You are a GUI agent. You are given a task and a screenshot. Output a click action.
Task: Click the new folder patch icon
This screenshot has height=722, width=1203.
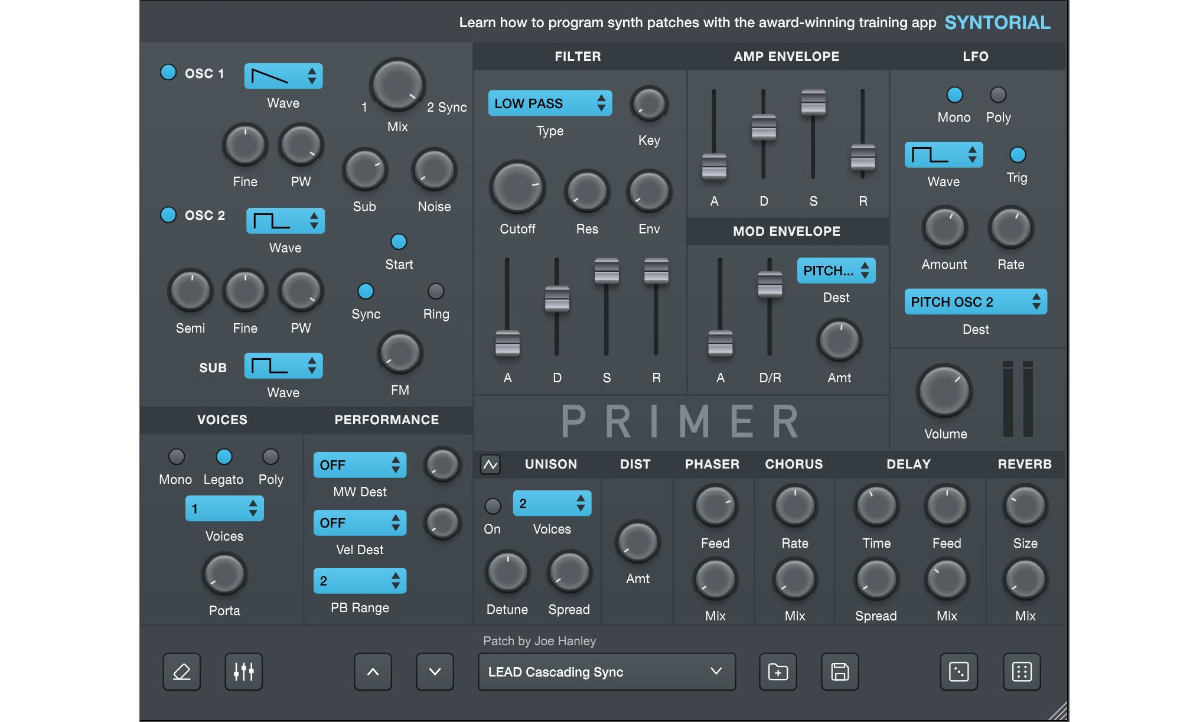(778, 672)
